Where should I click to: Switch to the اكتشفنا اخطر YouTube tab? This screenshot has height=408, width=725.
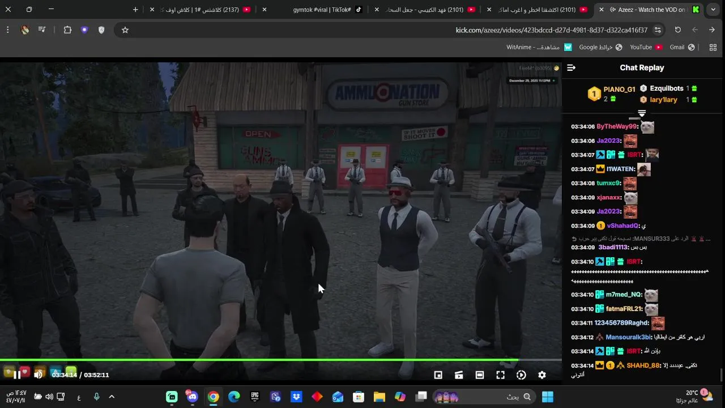tap(539, 10)
